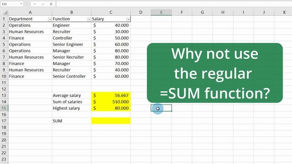Click the Recruiter cell in row 9

click(x=72, y=70)
